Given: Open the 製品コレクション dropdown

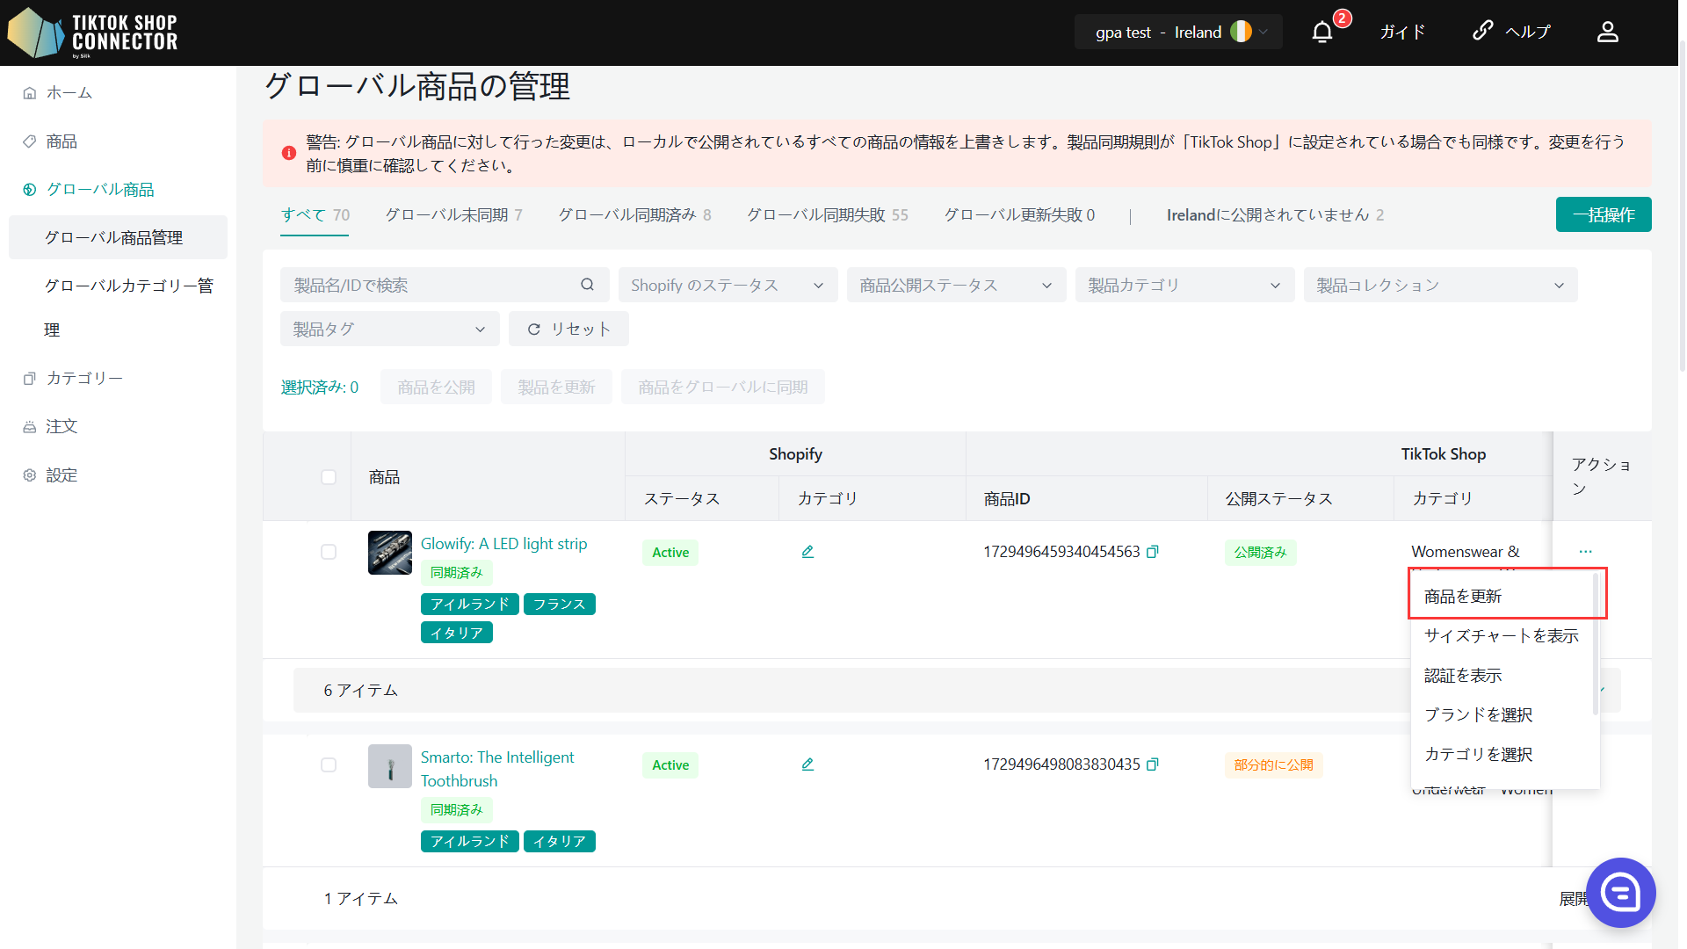Looking at the screenshot, I should pos(1440,285).
